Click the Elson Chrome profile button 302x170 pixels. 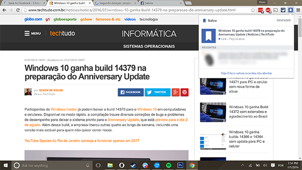coord(262,2)
